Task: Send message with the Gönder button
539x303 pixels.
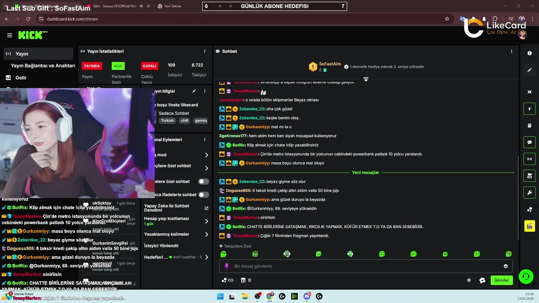Action: pyautogui.click(x=502, y=280)
